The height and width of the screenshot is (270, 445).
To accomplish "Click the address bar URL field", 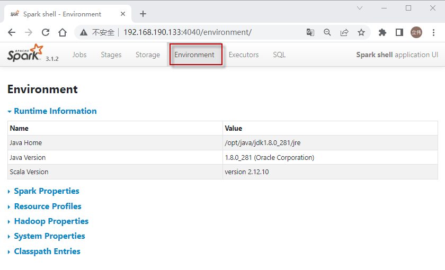I will pyautogui.click(x=212, y=32).
